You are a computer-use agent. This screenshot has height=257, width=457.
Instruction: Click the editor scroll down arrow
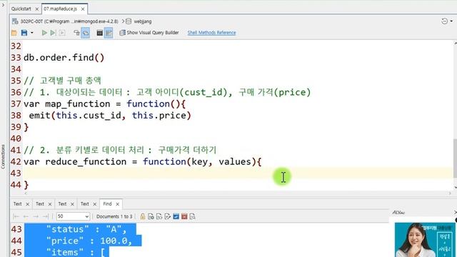455,187
